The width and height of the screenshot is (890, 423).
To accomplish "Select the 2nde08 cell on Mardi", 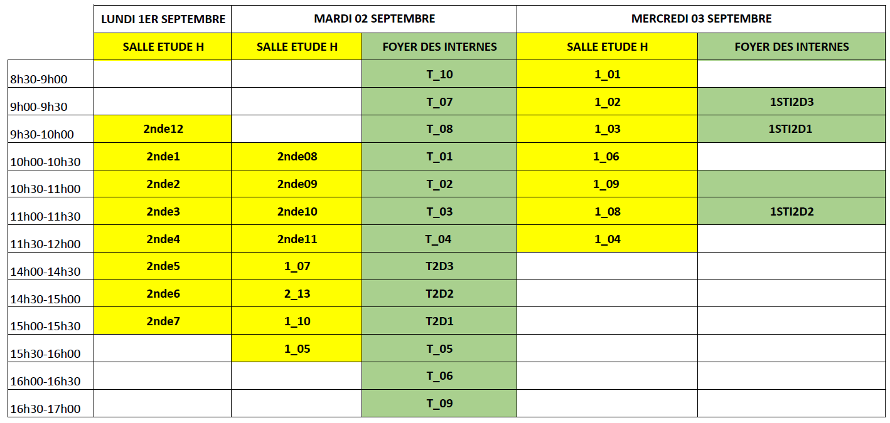I will (297, 157).
